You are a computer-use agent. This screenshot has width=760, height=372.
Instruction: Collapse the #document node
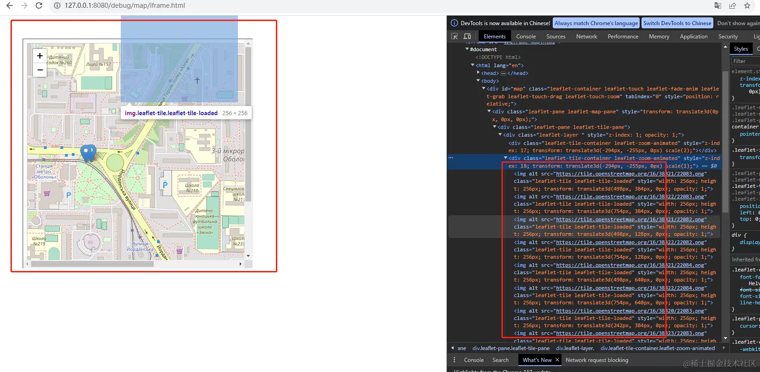click(x=467, y=49)
